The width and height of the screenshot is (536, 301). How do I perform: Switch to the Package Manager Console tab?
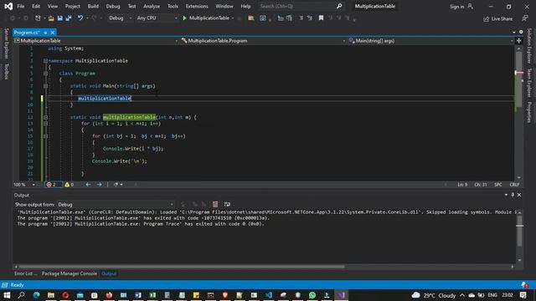click(69, 273)
